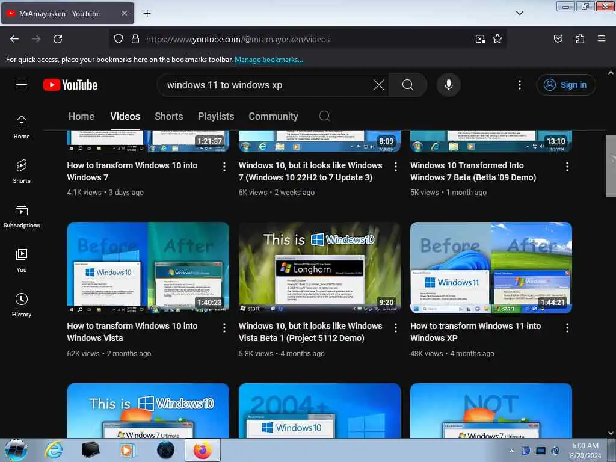Image resolution: width=616 pixels, height=462 pixels.
Task: Show hidden system tray icons
Action: 511,451
